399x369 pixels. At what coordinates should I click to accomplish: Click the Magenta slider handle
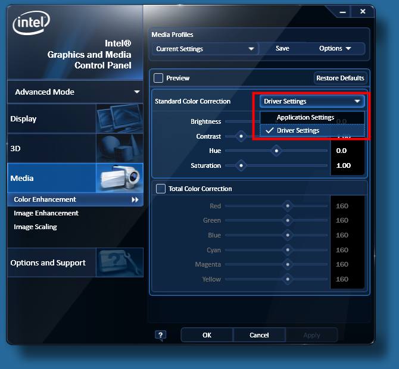288,264
